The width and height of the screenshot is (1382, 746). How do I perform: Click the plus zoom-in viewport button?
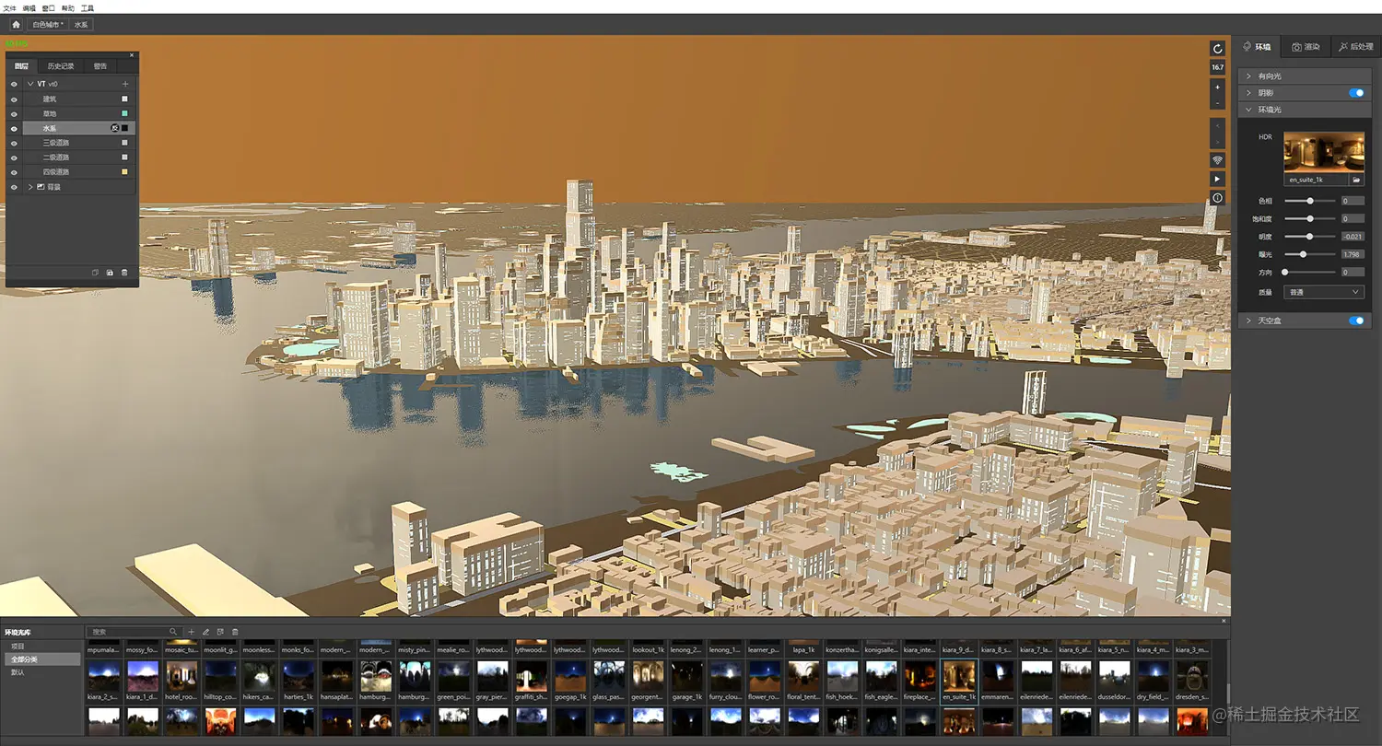pos(1217,87)
